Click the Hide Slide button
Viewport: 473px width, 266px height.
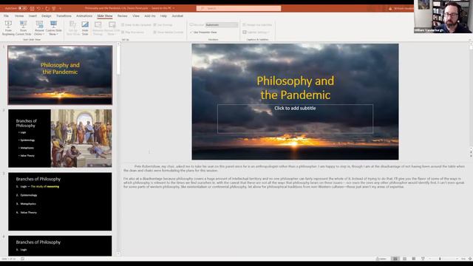click(x=85, y=28)
